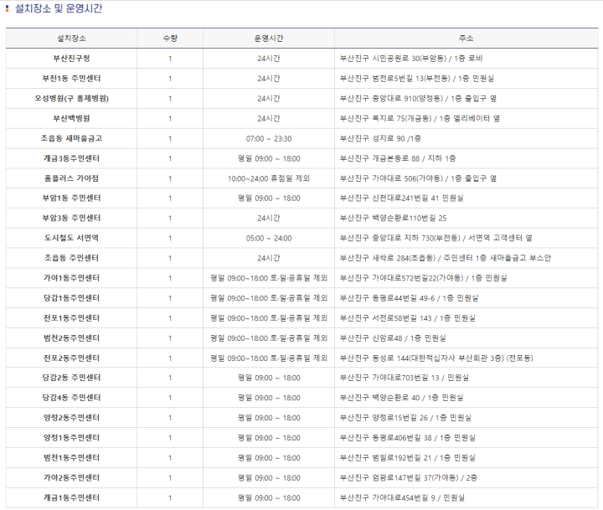The height and width of the screenshot is (510, 603).
Task: Select '홈플러스 가야점' in the location column
Action: click(x=71, y=178)
